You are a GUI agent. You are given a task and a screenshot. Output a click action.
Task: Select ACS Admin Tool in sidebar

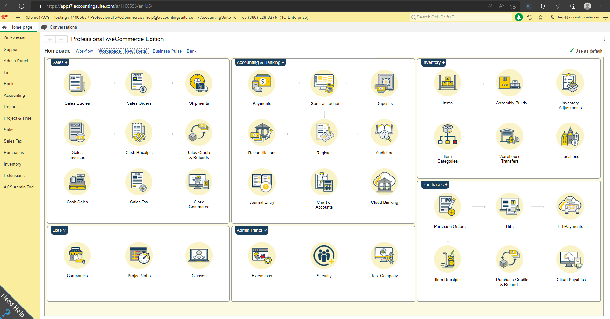19,187
